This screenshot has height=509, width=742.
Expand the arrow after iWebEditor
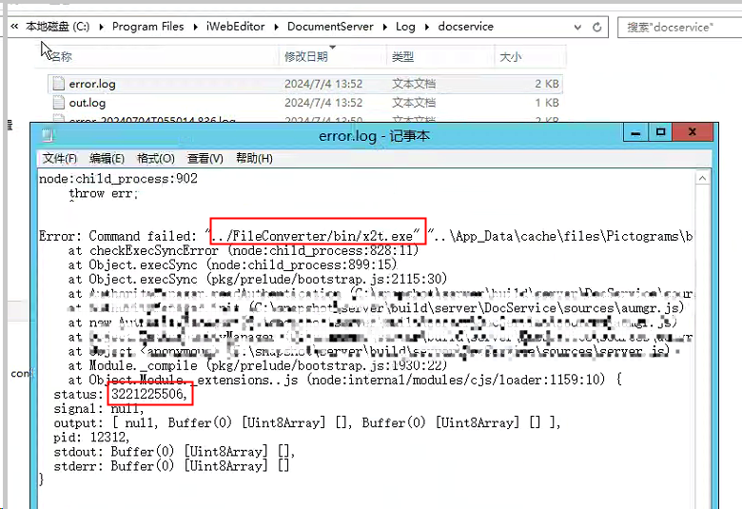tap(277, 27)
